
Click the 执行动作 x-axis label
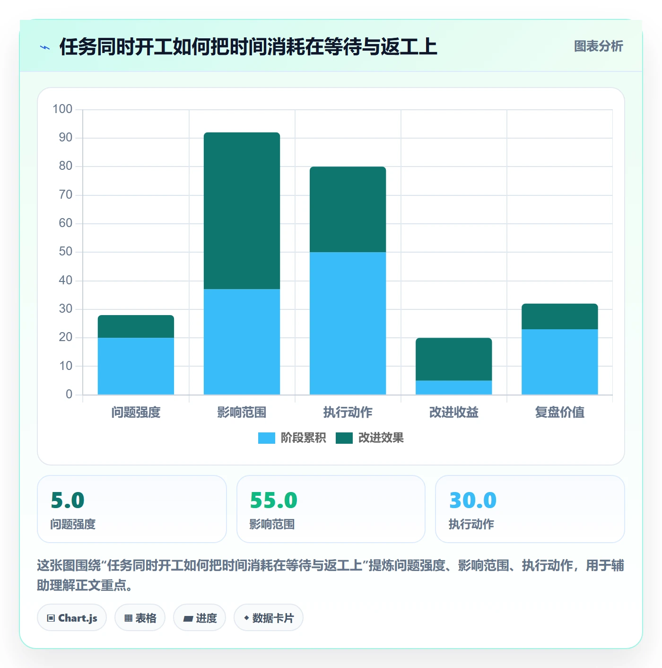(348, 413)
